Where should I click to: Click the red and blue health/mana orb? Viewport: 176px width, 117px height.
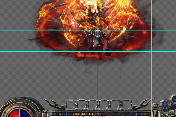pos(20,113)
